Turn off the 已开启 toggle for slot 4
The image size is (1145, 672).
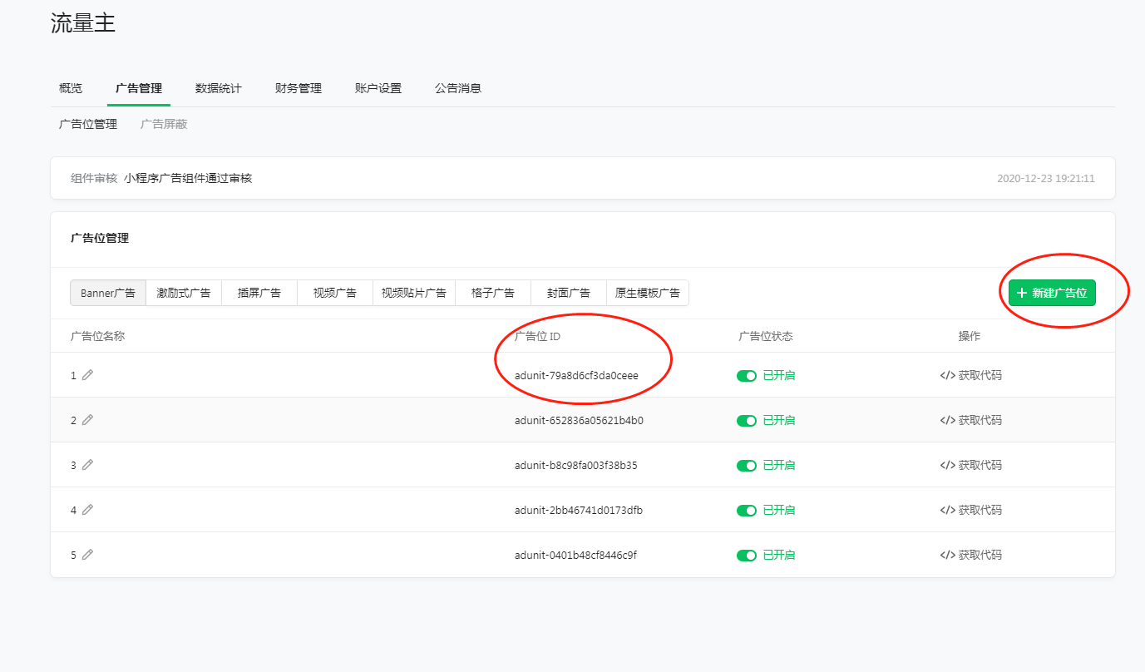pos(746,510)
